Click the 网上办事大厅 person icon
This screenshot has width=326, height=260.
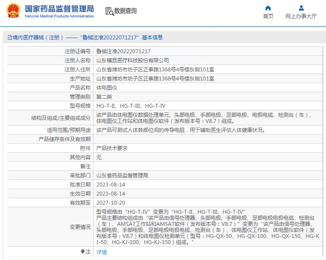point(301,8)
